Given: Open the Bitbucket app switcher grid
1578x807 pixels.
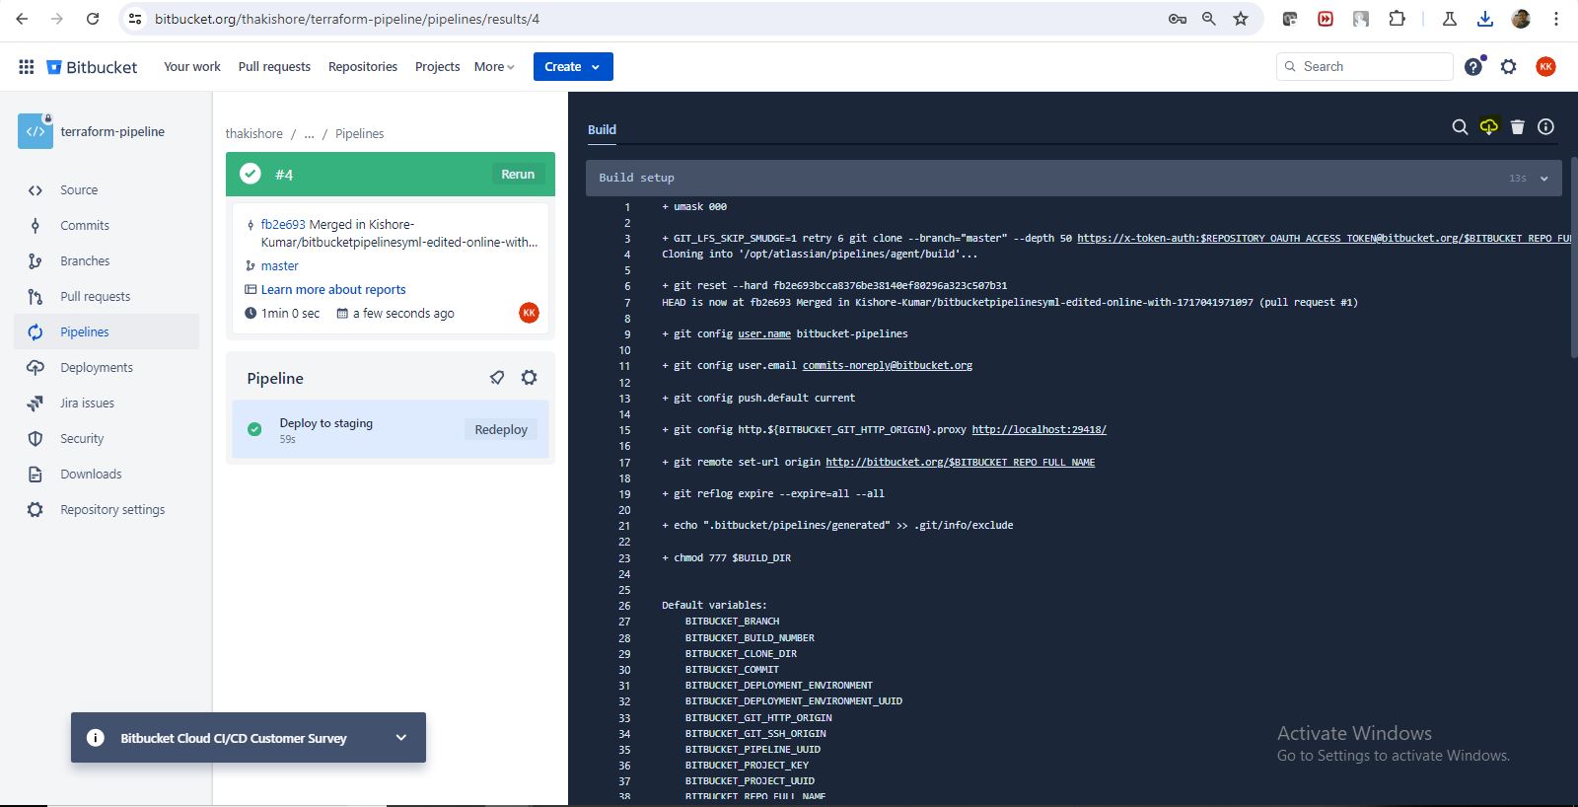Looking at the screenshot, I should pos(27,67).
